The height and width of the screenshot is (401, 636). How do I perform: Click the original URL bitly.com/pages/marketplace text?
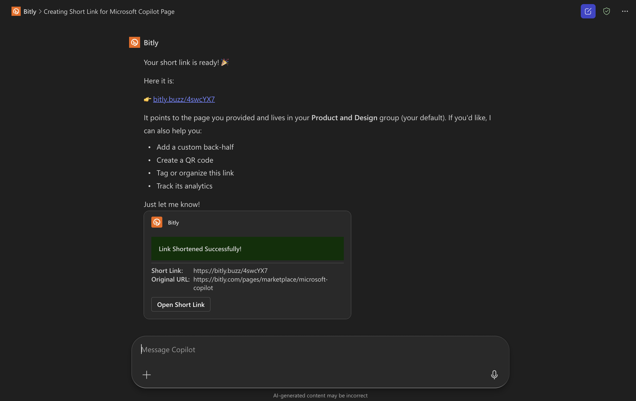point(260,283)
